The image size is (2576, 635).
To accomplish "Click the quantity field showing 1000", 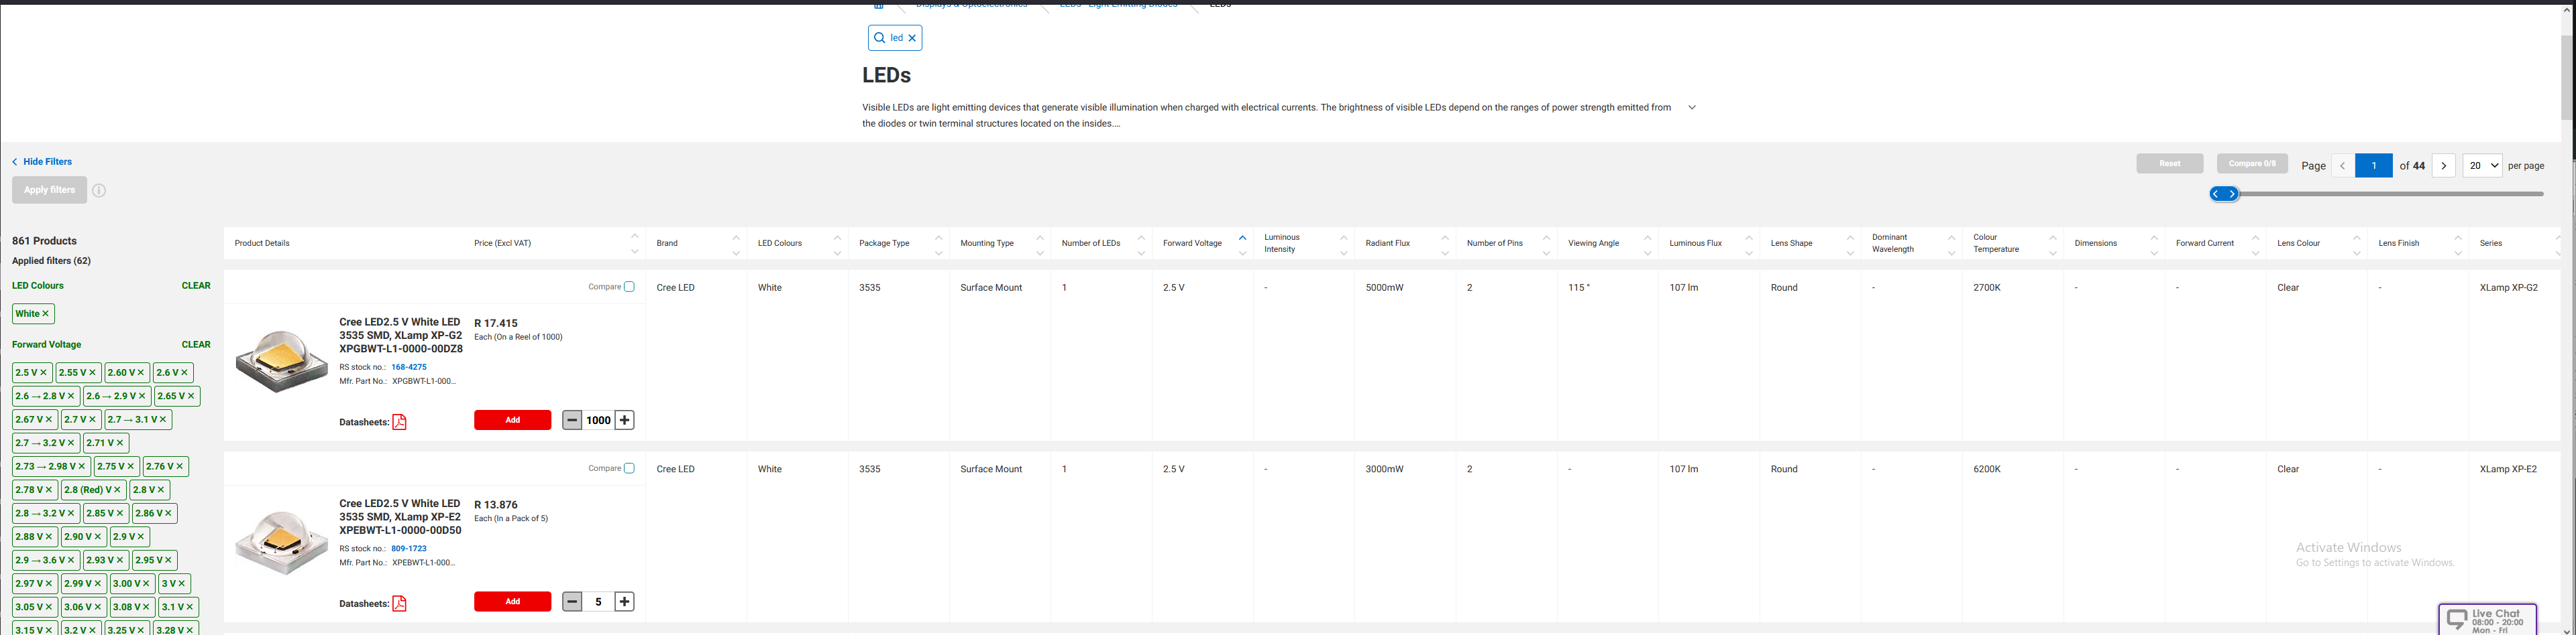I will pos(598,421).
